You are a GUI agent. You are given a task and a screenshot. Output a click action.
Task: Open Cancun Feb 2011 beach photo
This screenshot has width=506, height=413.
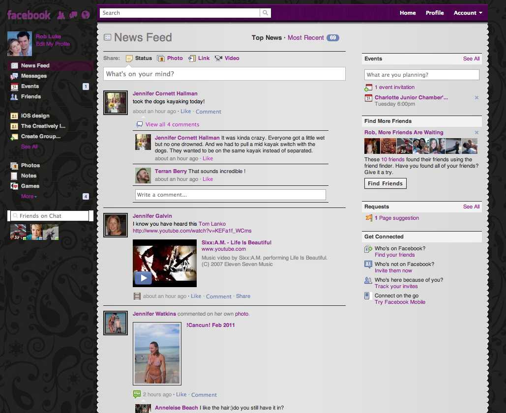tap(157, 354)
